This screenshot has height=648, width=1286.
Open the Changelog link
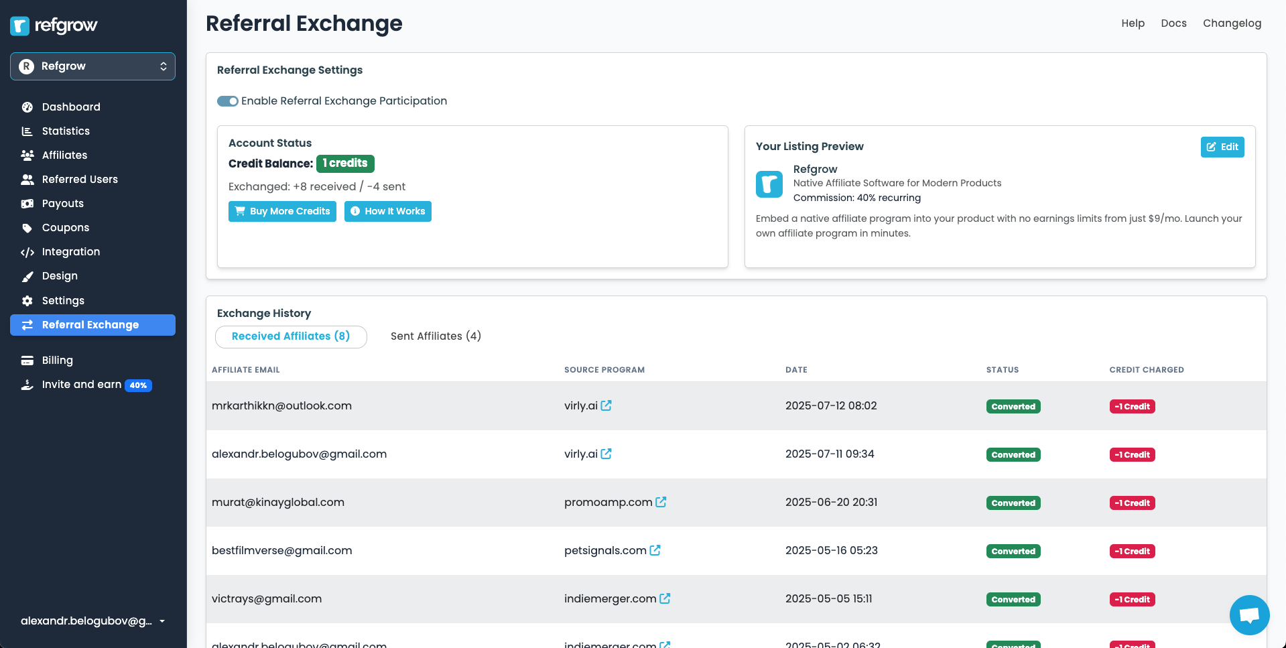click(x=1232, y=23)
